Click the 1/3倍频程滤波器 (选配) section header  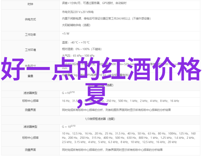[x=100, y=119]
